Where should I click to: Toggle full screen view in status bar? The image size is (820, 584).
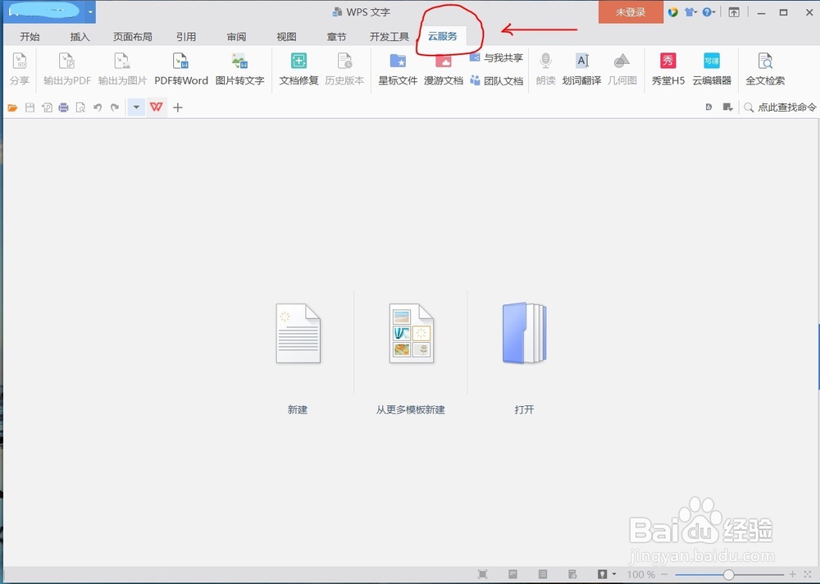pyautogui.click(x=483, y=574)
